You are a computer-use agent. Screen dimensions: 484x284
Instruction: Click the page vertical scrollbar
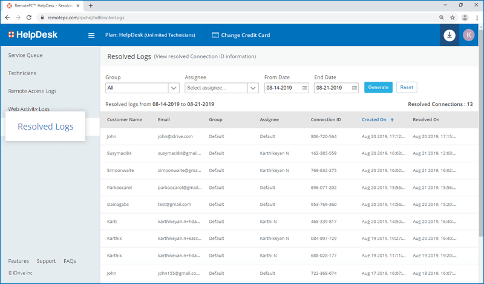point(481,133)
